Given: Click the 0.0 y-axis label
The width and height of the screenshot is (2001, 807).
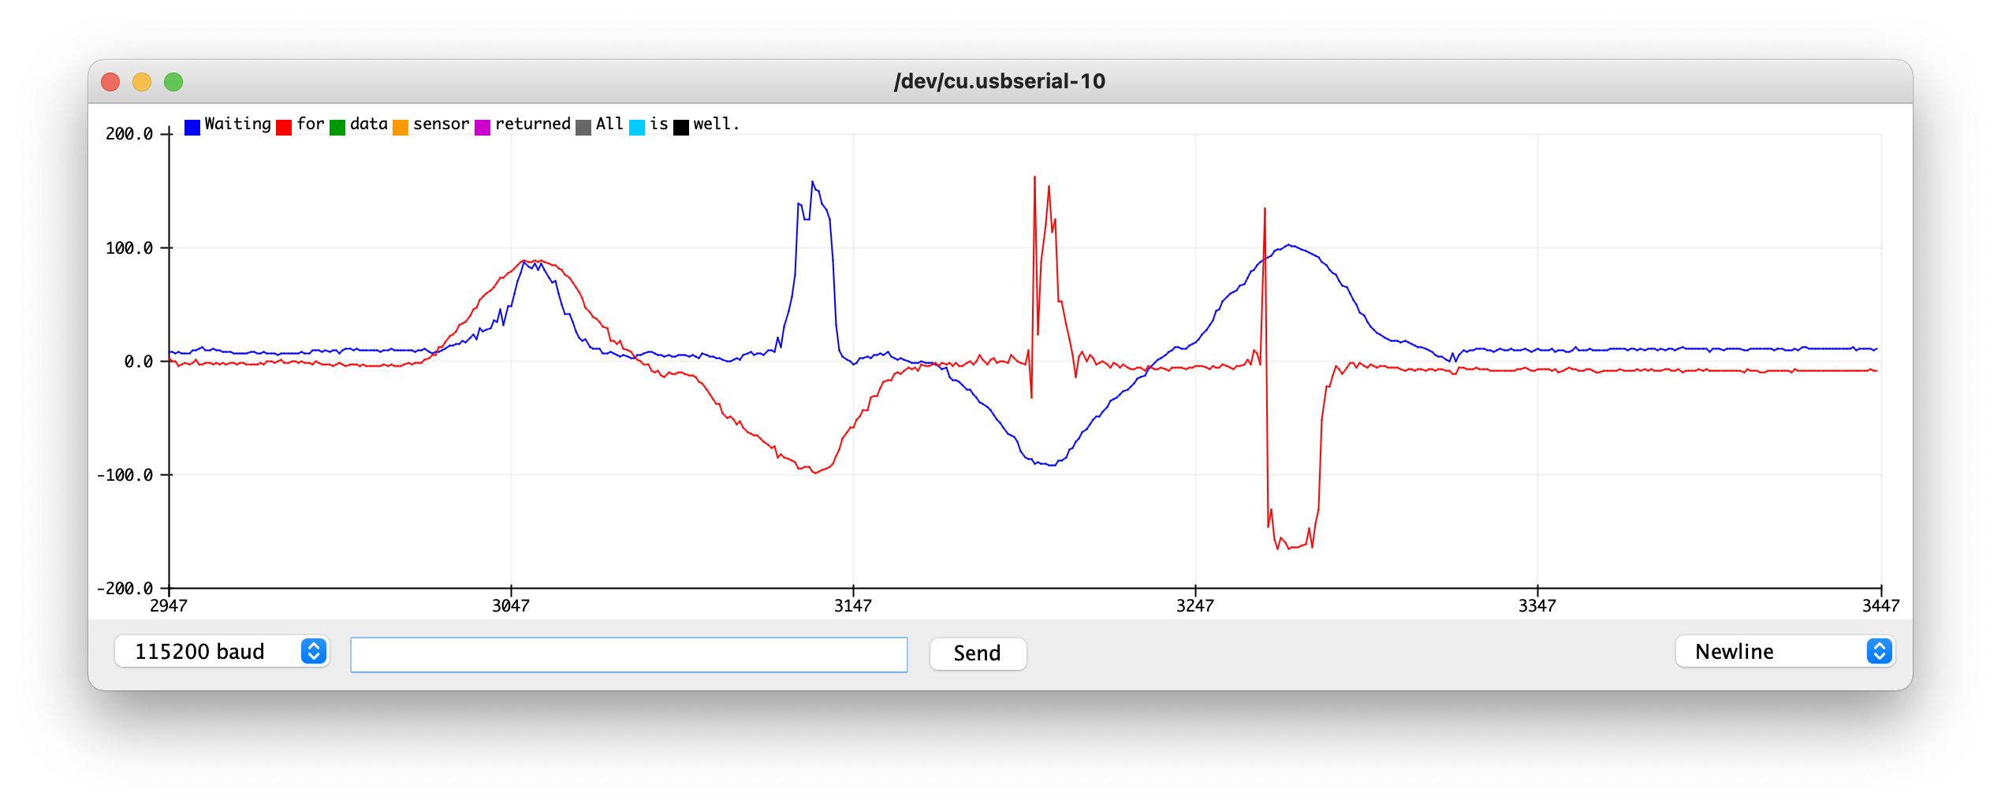Looking at the screenshot, I should point(139,362).
